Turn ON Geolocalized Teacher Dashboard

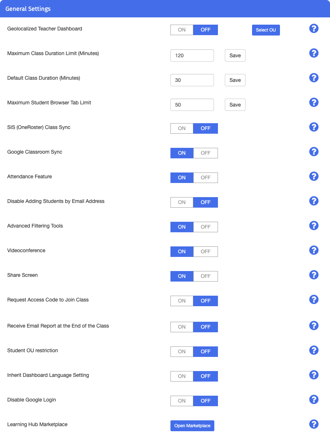tap(182, 30)
